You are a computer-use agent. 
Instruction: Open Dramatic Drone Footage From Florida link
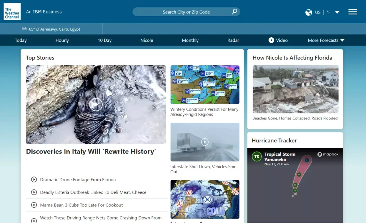[x=78, y=179]
